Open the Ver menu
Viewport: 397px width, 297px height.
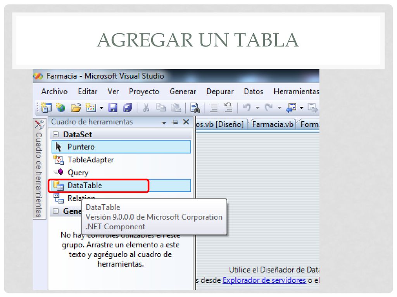pyautogui.click(x=113, y=91)
